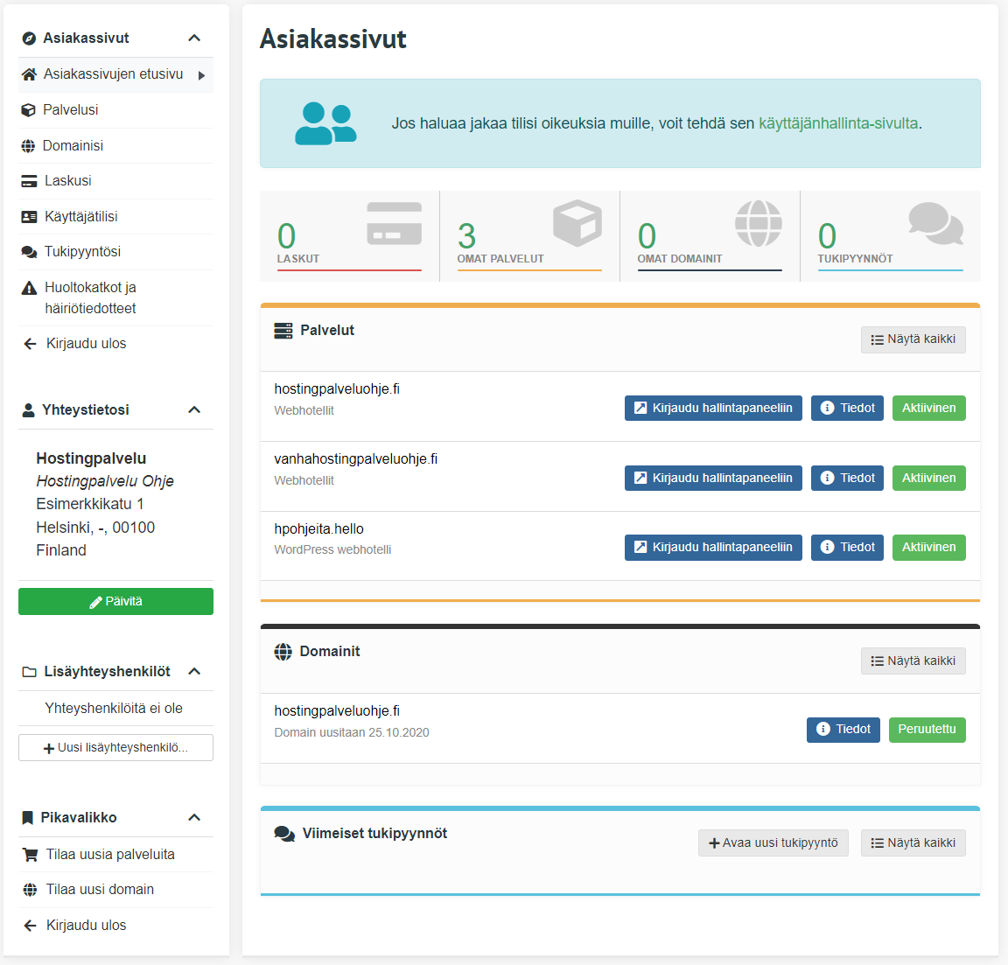This screenshot has height=965, width=1008.
Task: Click the chat bubbles icon in Tukipyynnöt tile
Action: click(x=935, y=223)
